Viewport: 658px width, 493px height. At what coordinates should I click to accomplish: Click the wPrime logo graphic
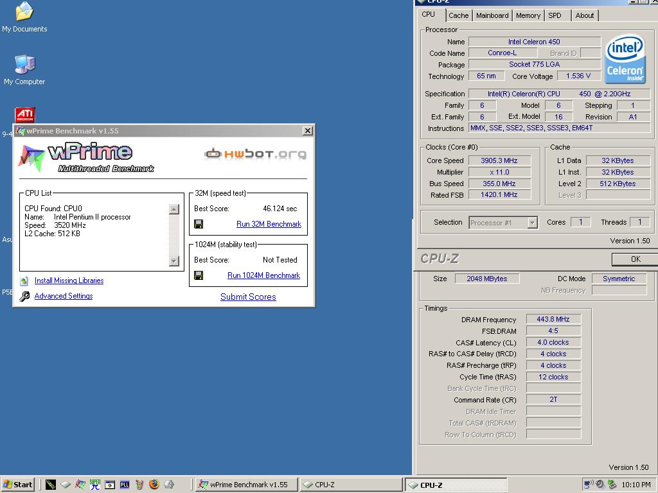[x=86, y=158]
